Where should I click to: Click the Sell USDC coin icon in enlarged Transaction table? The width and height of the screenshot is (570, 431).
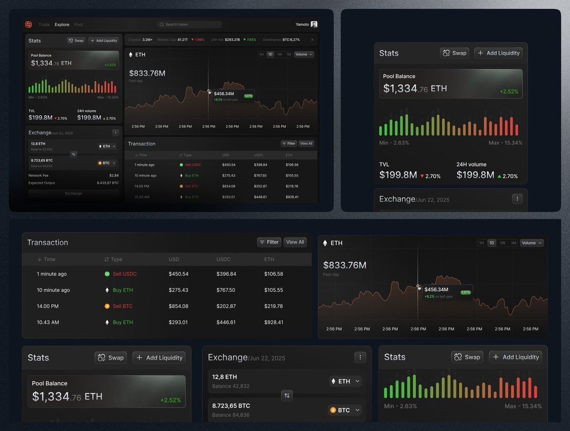point(107,274)
